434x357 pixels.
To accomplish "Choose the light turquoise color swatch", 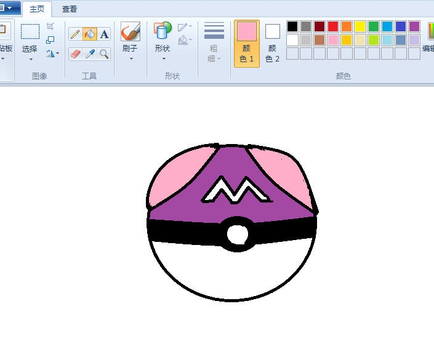I will click(x=387, y=40).
